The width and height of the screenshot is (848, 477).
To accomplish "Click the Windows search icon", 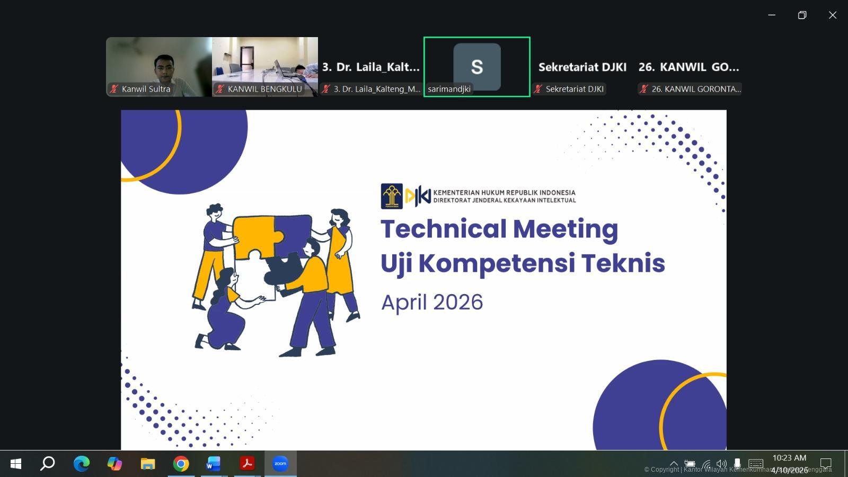I will pyautogui.click(x=48, y=464).
